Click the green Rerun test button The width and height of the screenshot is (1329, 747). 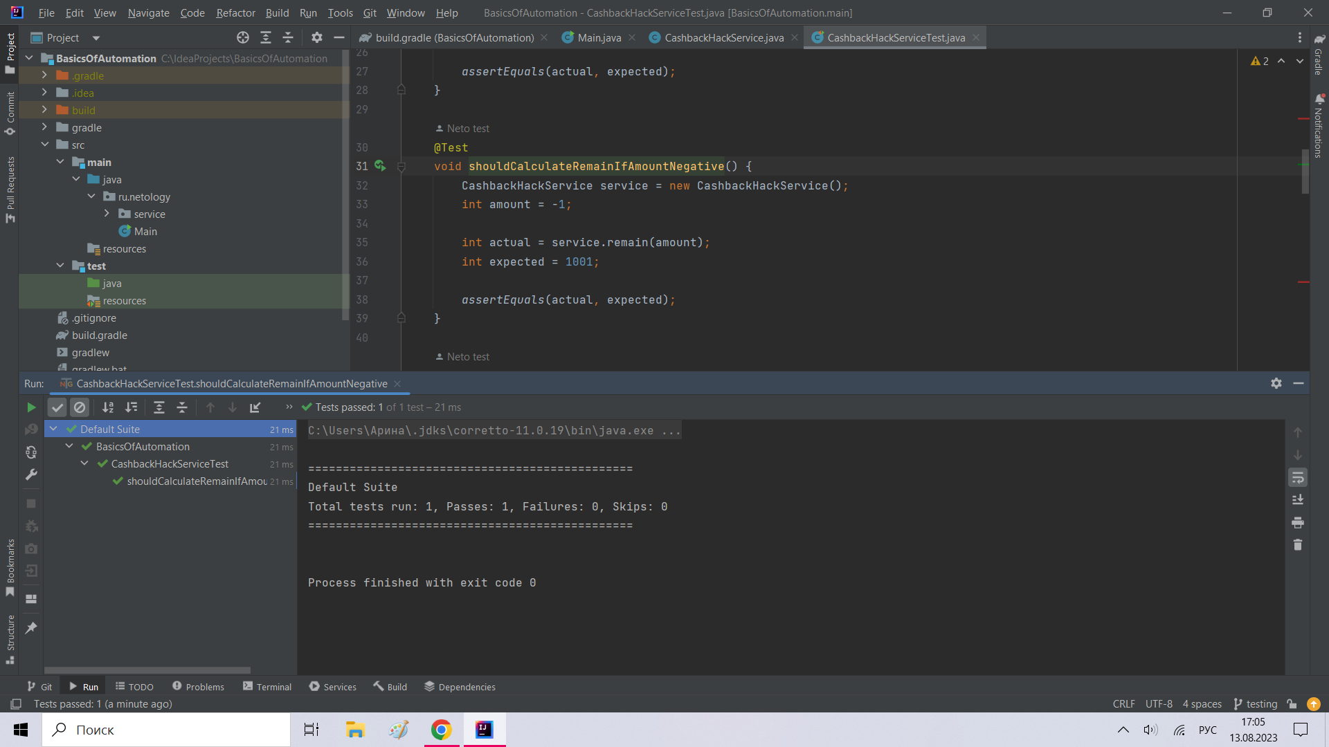[x=31, y=407]
